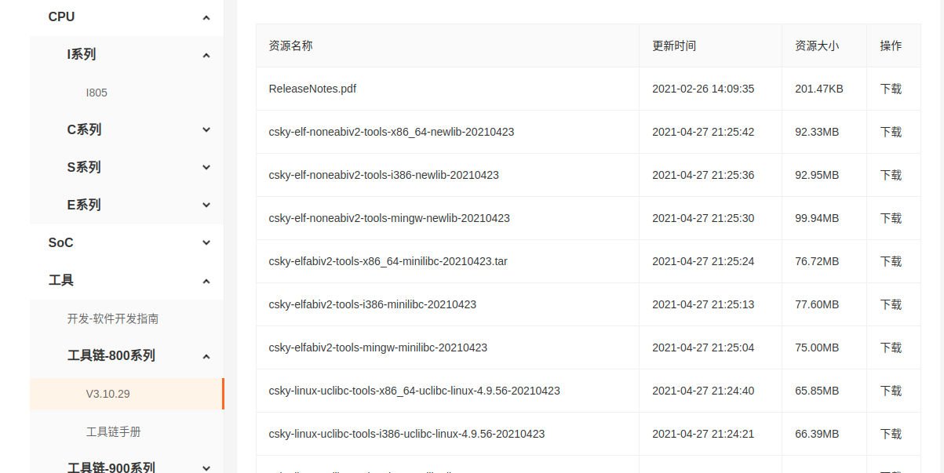Image resolution: width=944 pixels, height=473 pixels.
Task: Collapse the I系列 chevron
Action: (206, 55)
